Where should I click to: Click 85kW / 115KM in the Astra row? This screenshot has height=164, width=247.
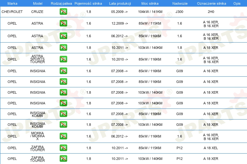point(150,23)
